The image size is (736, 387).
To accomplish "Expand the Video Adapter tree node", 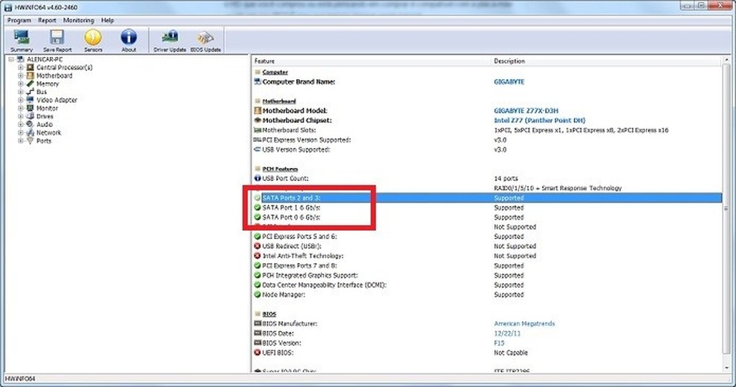I will pos(20,100).
